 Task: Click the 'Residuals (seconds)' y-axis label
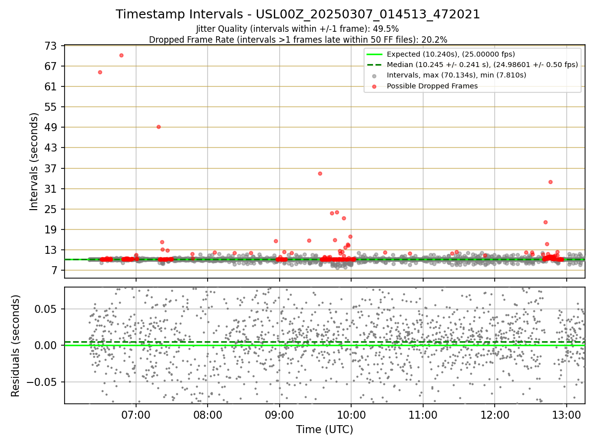16,346
